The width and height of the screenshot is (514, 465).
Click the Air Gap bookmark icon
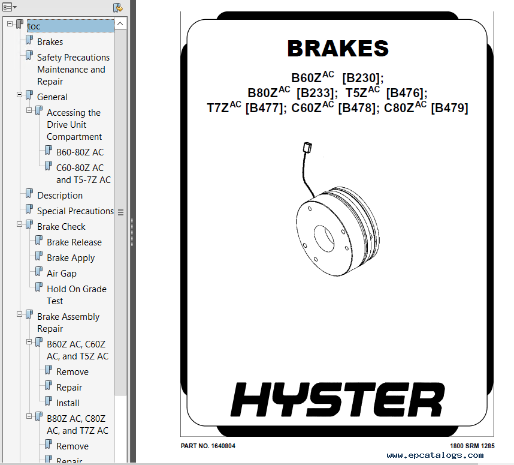pyautogui.click(x=39, y=272)
